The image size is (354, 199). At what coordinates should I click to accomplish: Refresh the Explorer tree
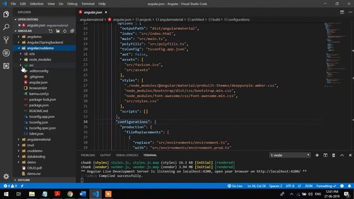pyautogui.click(x=65, y=31)
